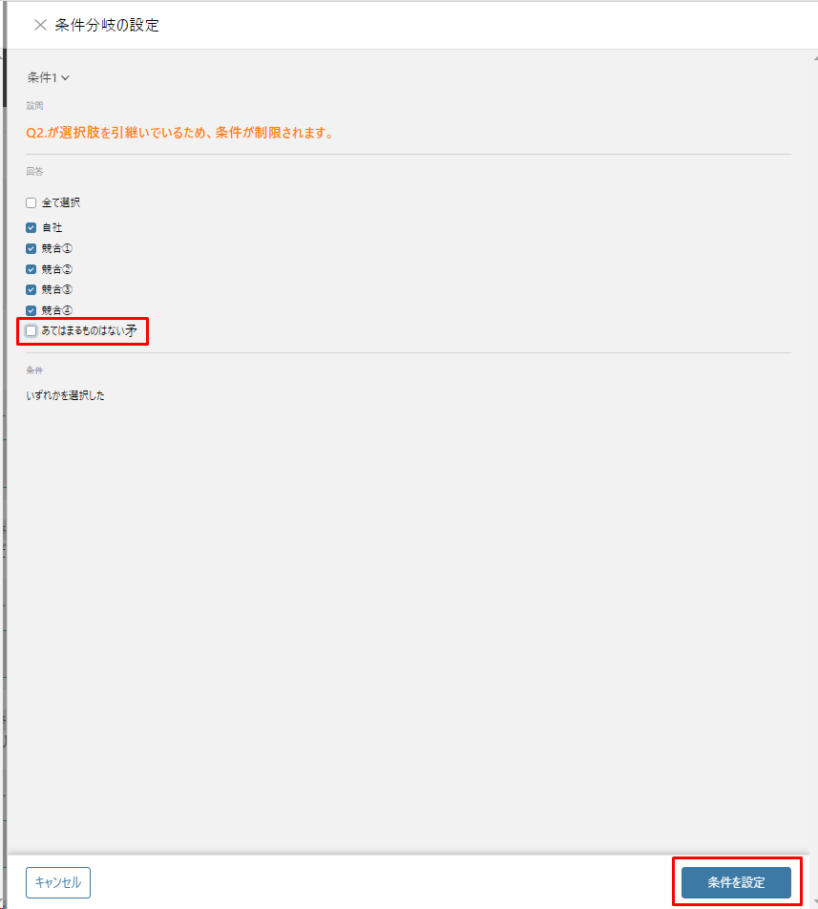Toggle the 全て選択 checkbox
This screenshot has height=909, width=818.
tap(31, 202)
